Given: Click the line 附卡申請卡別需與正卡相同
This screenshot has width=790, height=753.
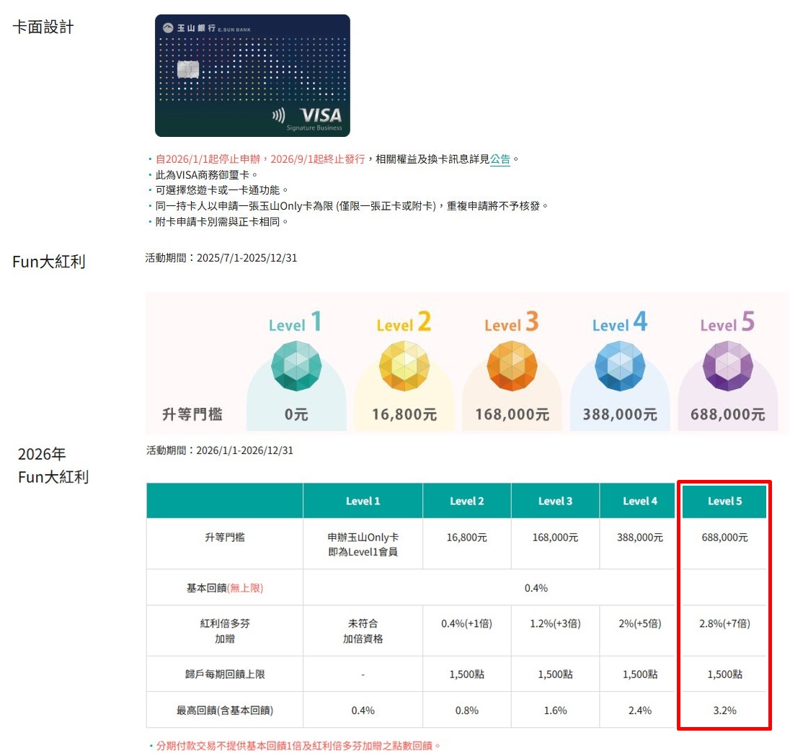Looking at the screenshot, I should 222,221.
